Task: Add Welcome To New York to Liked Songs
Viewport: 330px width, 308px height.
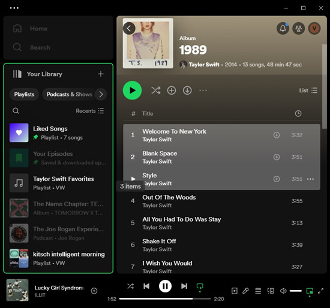Action: coord(277,135)
